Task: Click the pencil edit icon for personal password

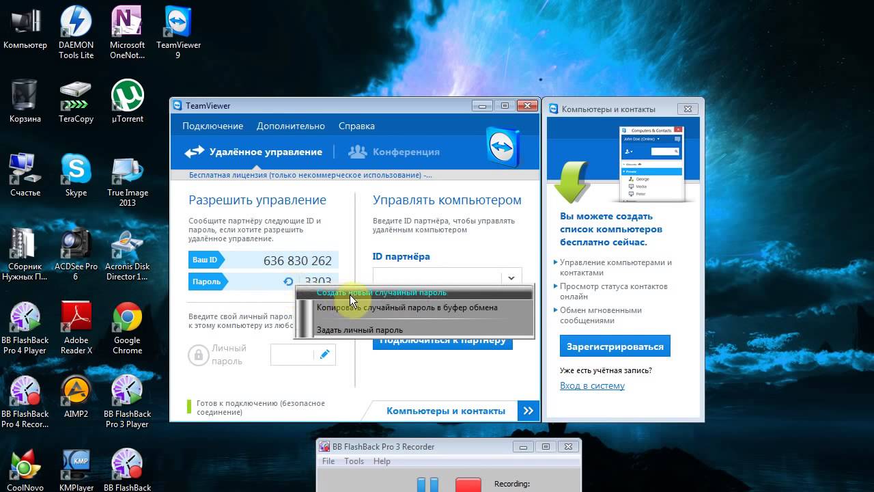Action: point(324,354)
